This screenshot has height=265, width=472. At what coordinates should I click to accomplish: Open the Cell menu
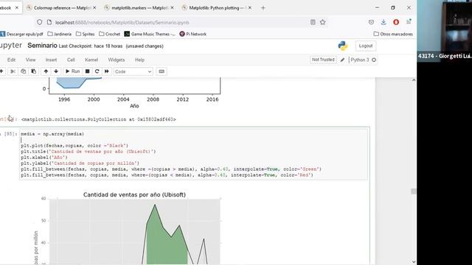coord(71,60)
